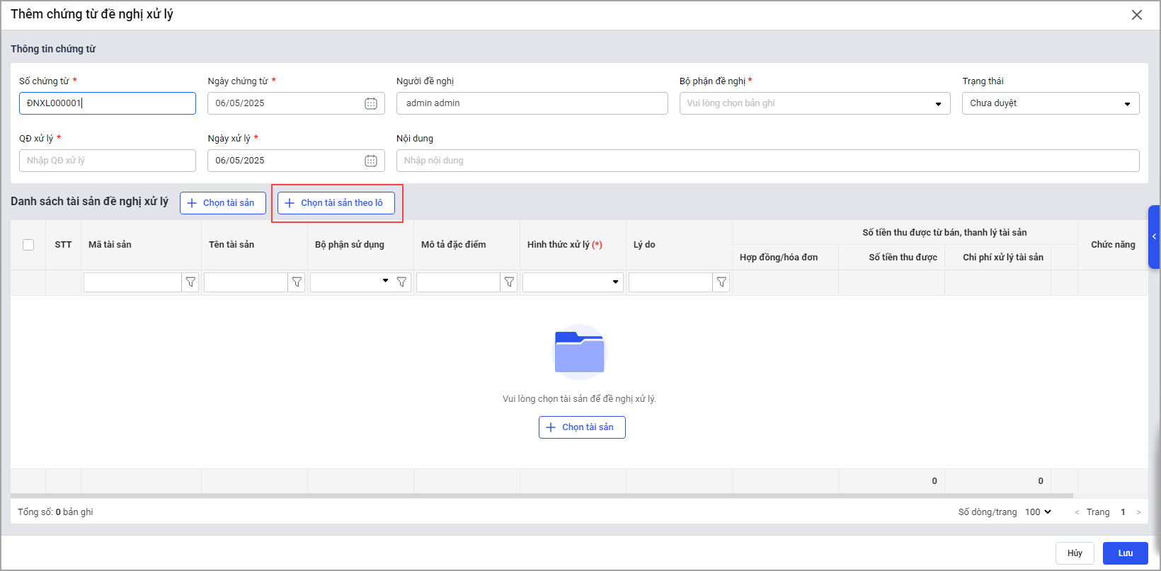1161x571 pixels.
Task: Click the Nội dung input field
Action: (767, 161)
